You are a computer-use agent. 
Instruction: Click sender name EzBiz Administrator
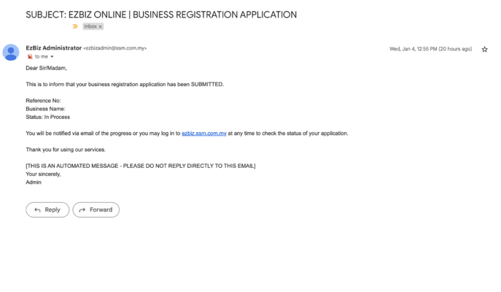click(x=53, y=48)
